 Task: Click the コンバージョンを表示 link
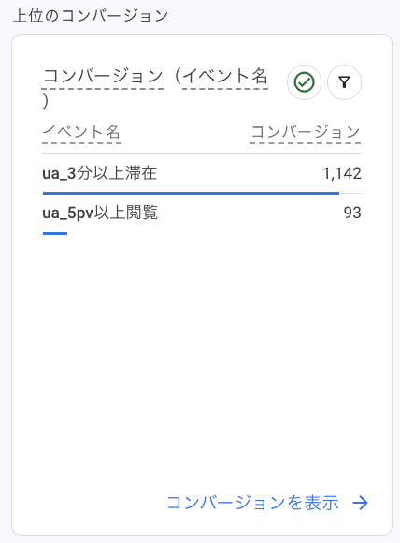click(252, 503)
